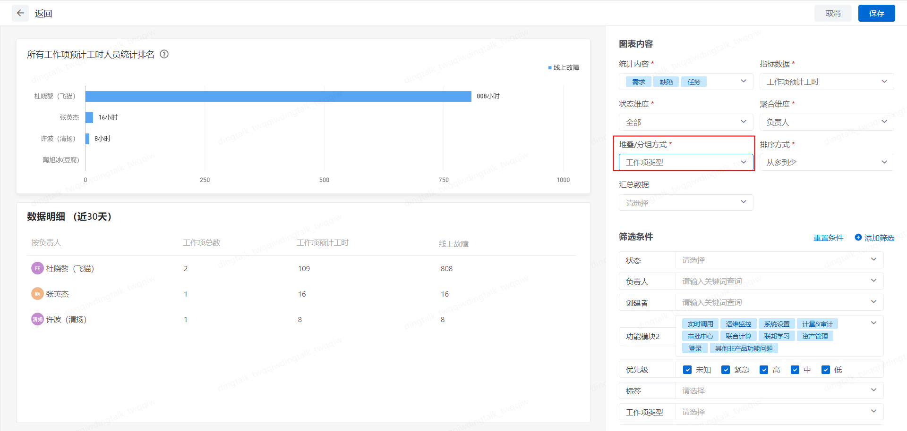Click the back arrow icon
This screenshot has width=907, height=431.
click(20, 13)
